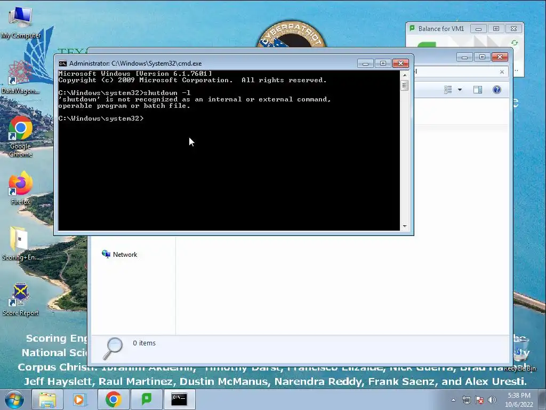This screenshot has width=546, height=410.
Task: Close the cmd.exe window
Action: (x=400, y=64)
